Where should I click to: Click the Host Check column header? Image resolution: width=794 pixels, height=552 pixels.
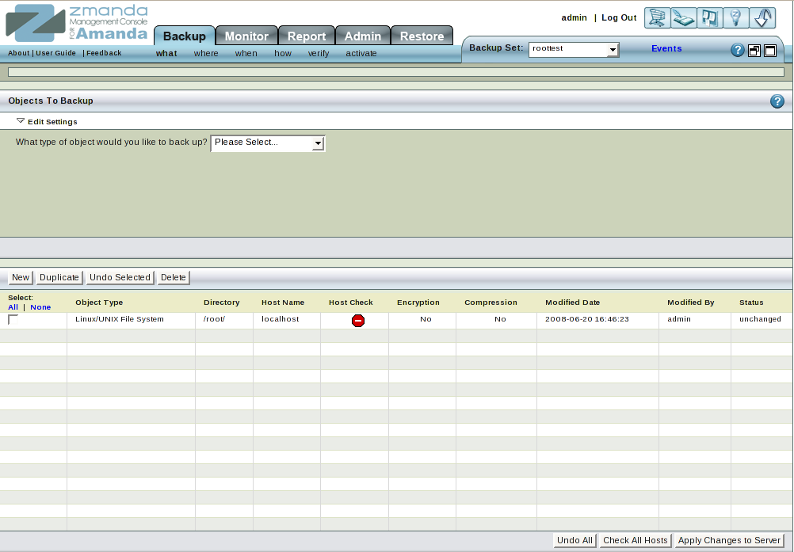click(x=351, y=303)
